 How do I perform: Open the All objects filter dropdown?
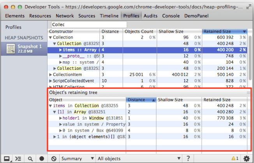point(139,158)
